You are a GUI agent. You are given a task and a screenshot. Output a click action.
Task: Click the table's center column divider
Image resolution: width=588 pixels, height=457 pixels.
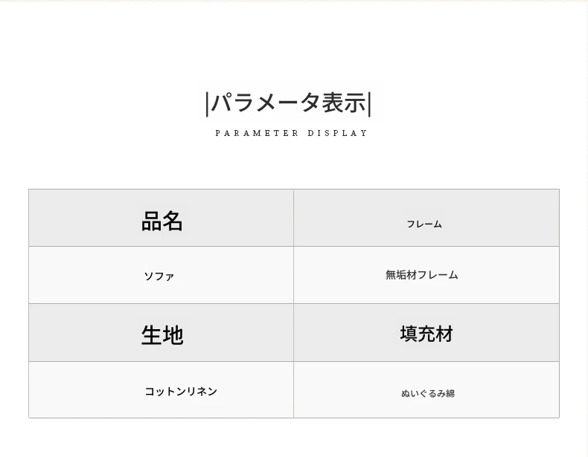click(x=294, y=303)
